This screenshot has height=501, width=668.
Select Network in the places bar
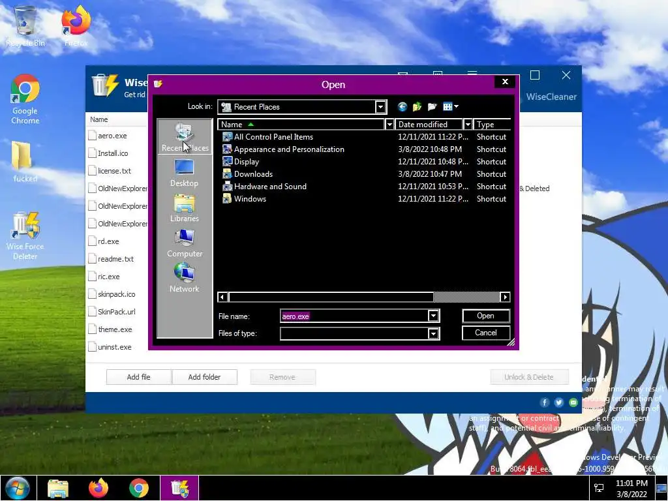(x=185, y=278)
